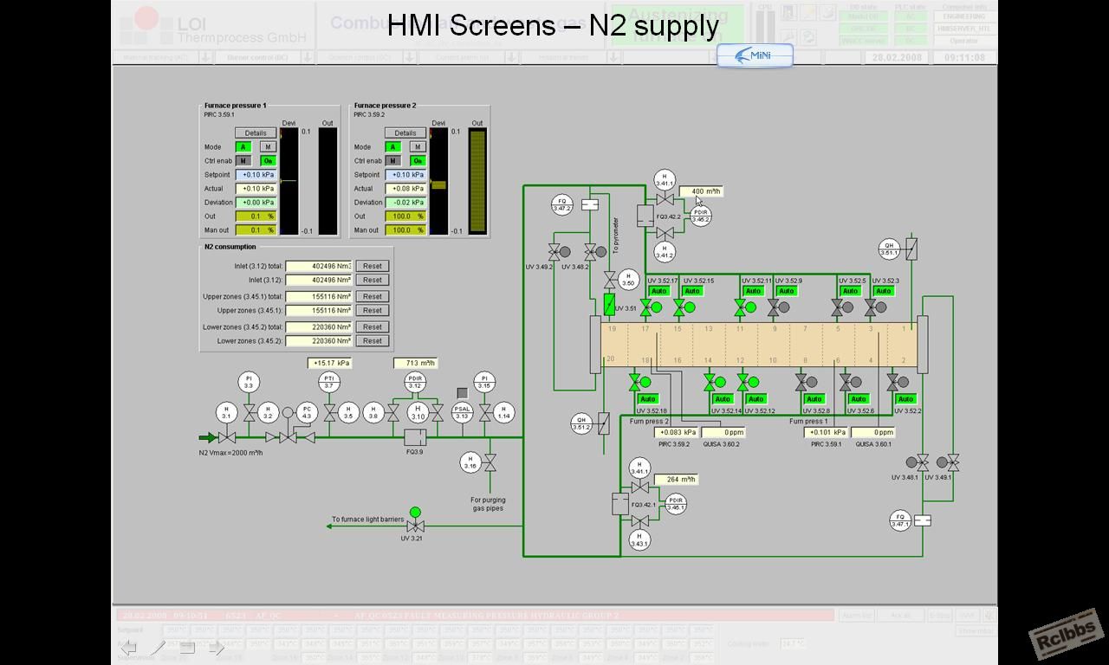Click valve UV 3.52.15 symbol
Image resolution: width=1109 pixels, height=665 pixels.
point(684,307)
